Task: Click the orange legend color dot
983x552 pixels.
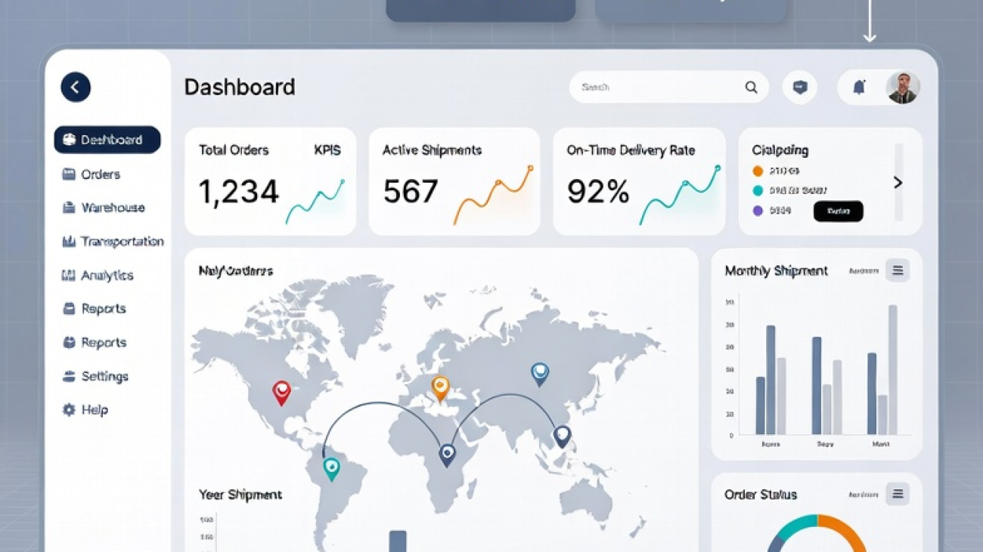Action: tap(758, 171)
